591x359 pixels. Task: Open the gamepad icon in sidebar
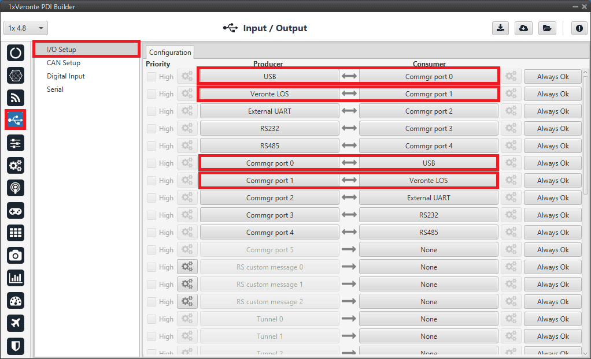pyautogui.click(x=16, y=211)
